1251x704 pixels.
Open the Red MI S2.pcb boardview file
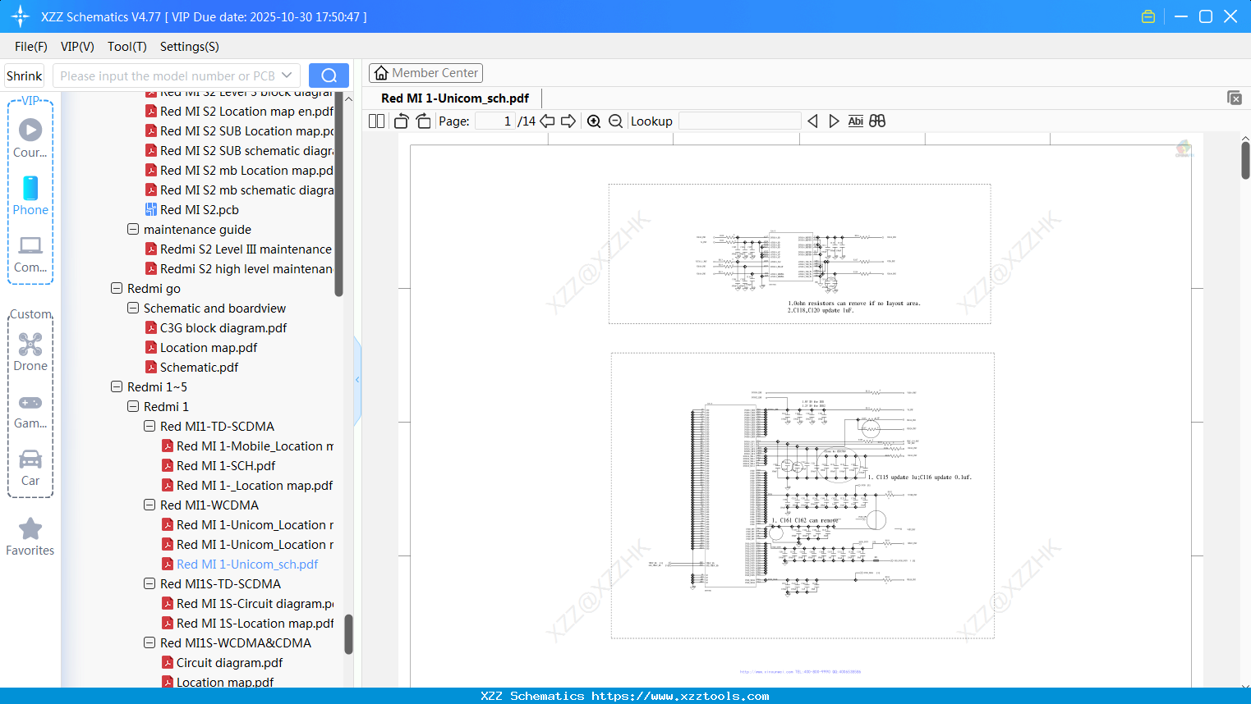click(200, 210)
